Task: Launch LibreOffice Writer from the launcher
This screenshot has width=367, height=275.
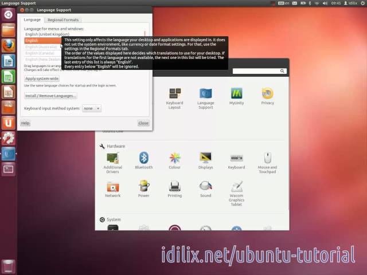Action: [9, 61]
